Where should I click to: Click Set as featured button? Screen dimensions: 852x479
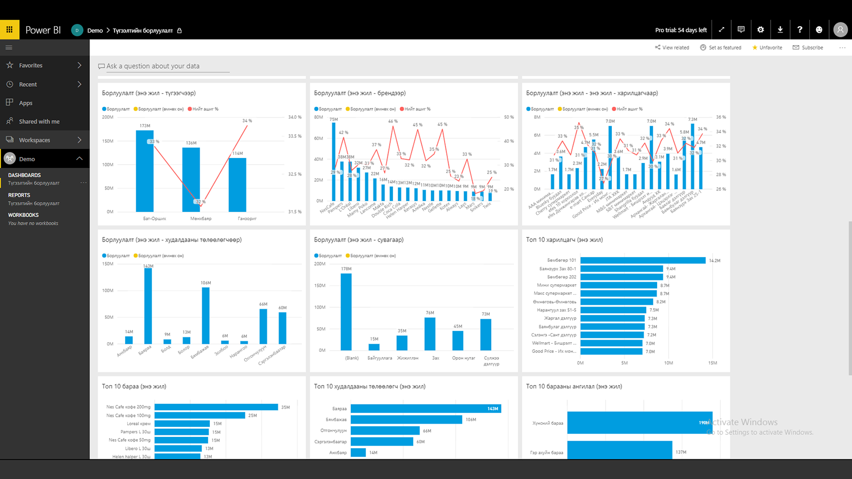click(x=720, y=47)
